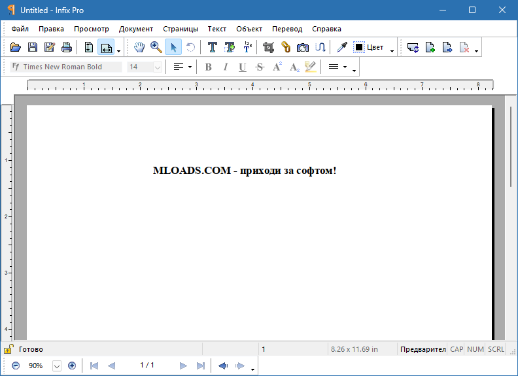Toggle Subscript formatting
518x376 pixels.
[294, 67]
